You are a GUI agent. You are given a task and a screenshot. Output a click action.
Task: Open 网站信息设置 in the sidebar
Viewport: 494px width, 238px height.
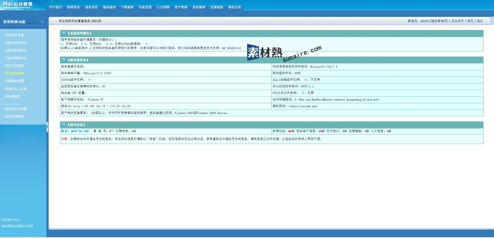pyautogui.click(x=14, y=35)
